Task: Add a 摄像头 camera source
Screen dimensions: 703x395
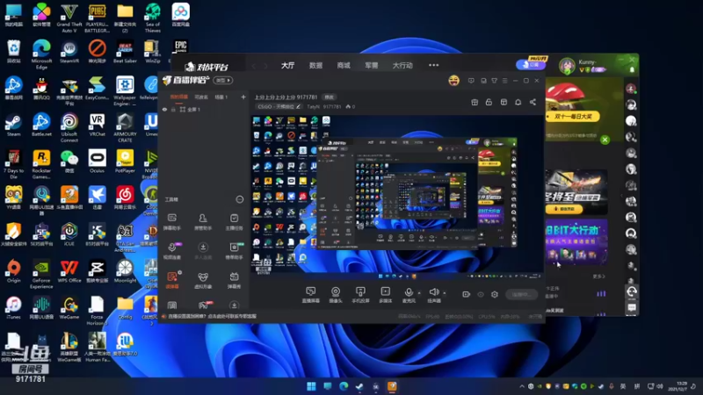Action: tap(336, 295)
